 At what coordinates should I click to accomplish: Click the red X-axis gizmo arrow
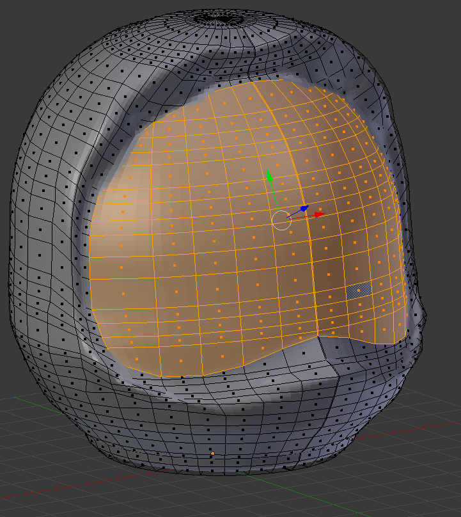(x=319, y=214)
